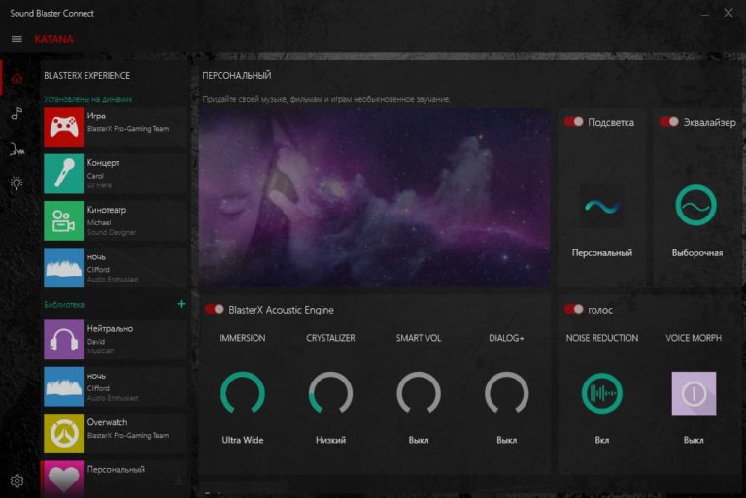The height and width of the screenshot is (498, 746).
Task: Click the Выкл value under Smart Vol
Action: (x=419, y=440)
